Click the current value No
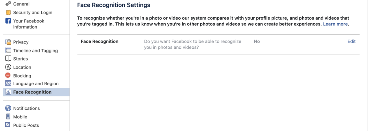Image resolution: width=370 pixels, height=131 pixels. pos(257,41)
